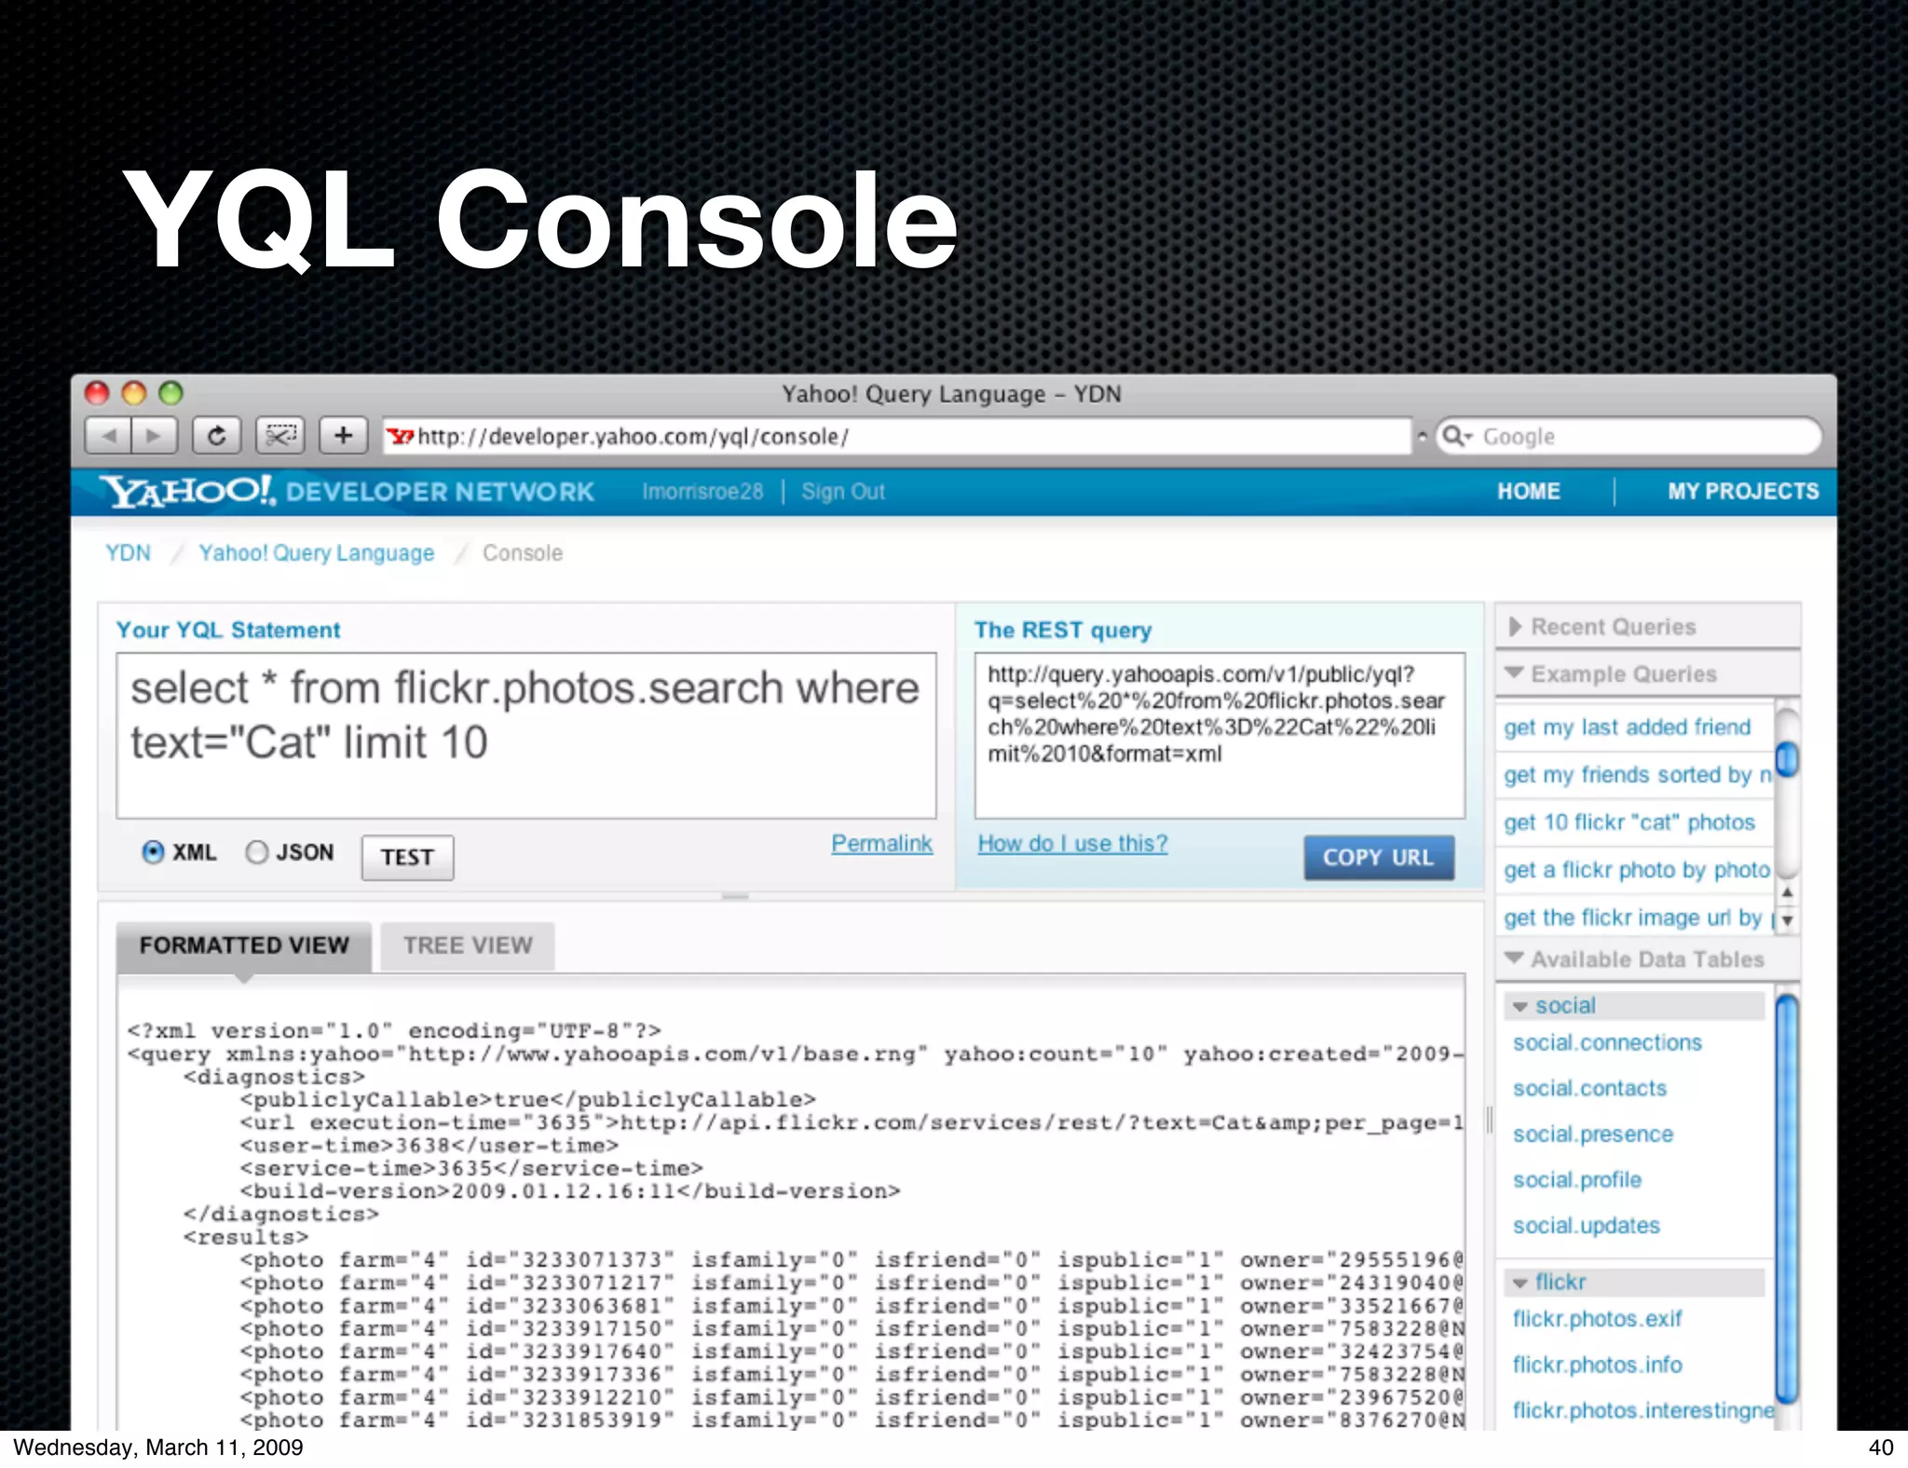Open the Permalink link
Image resolution: width=1908 pixels, height=1468 pixels.
pos(881,844)
